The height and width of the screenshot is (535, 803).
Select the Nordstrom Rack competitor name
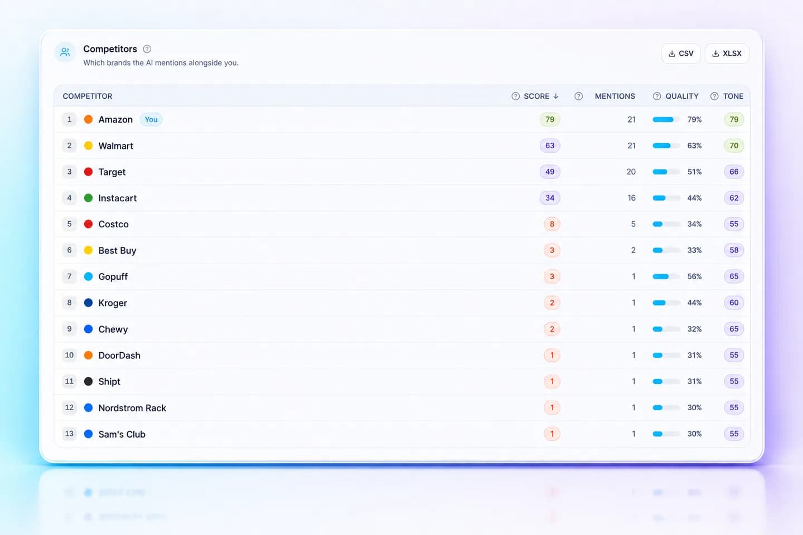[x=132, y=407]
